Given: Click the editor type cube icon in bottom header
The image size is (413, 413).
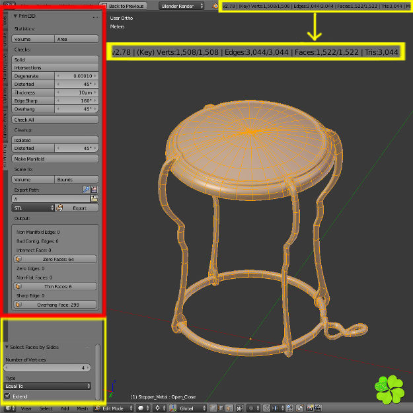Looking at the screenshot, I should tap(9, 408).
